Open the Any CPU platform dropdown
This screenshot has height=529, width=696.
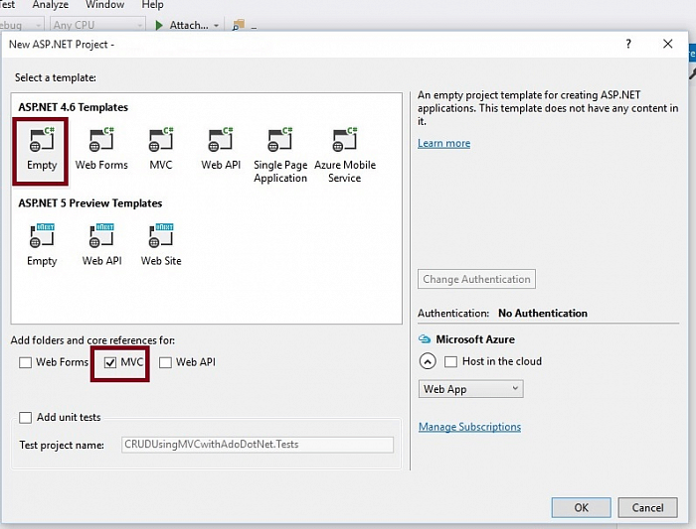coord(97,25)
